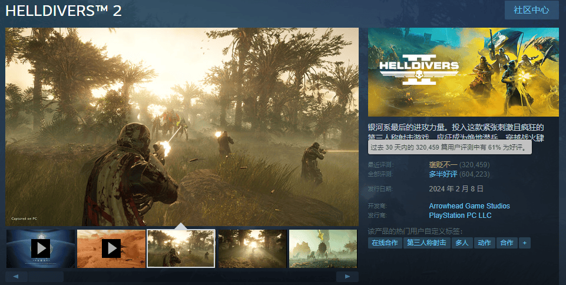Click the 开发商 label

(377, 206)
